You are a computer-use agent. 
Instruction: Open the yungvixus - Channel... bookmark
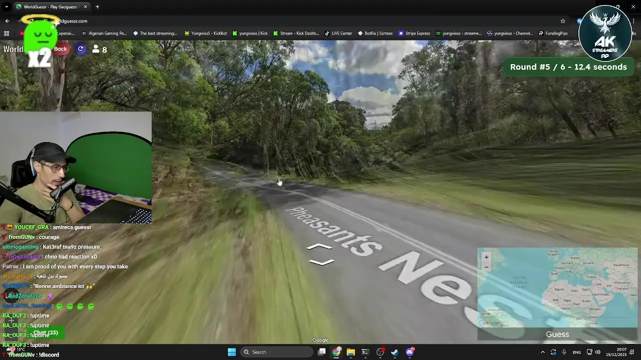click(510, 33)
